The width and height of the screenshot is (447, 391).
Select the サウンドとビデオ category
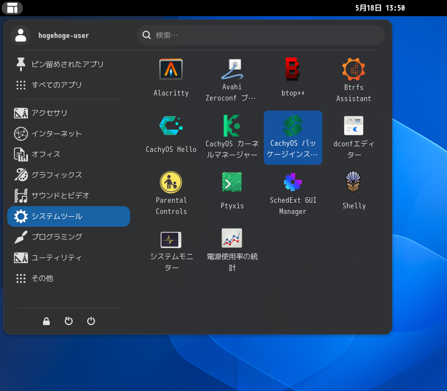click(68, 195)
